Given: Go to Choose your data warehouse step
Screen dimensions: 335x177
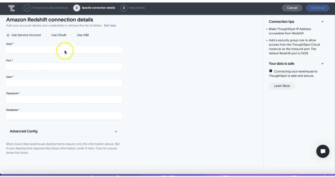Looking at the screenshot, I should click(50, 8).
